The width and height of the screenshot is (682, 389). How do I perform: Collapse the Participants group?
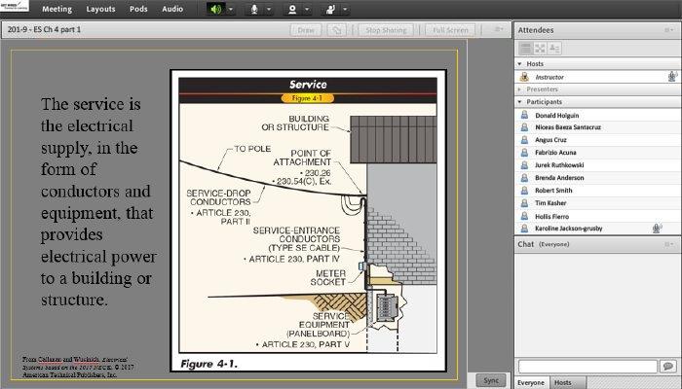coord(520,101)
